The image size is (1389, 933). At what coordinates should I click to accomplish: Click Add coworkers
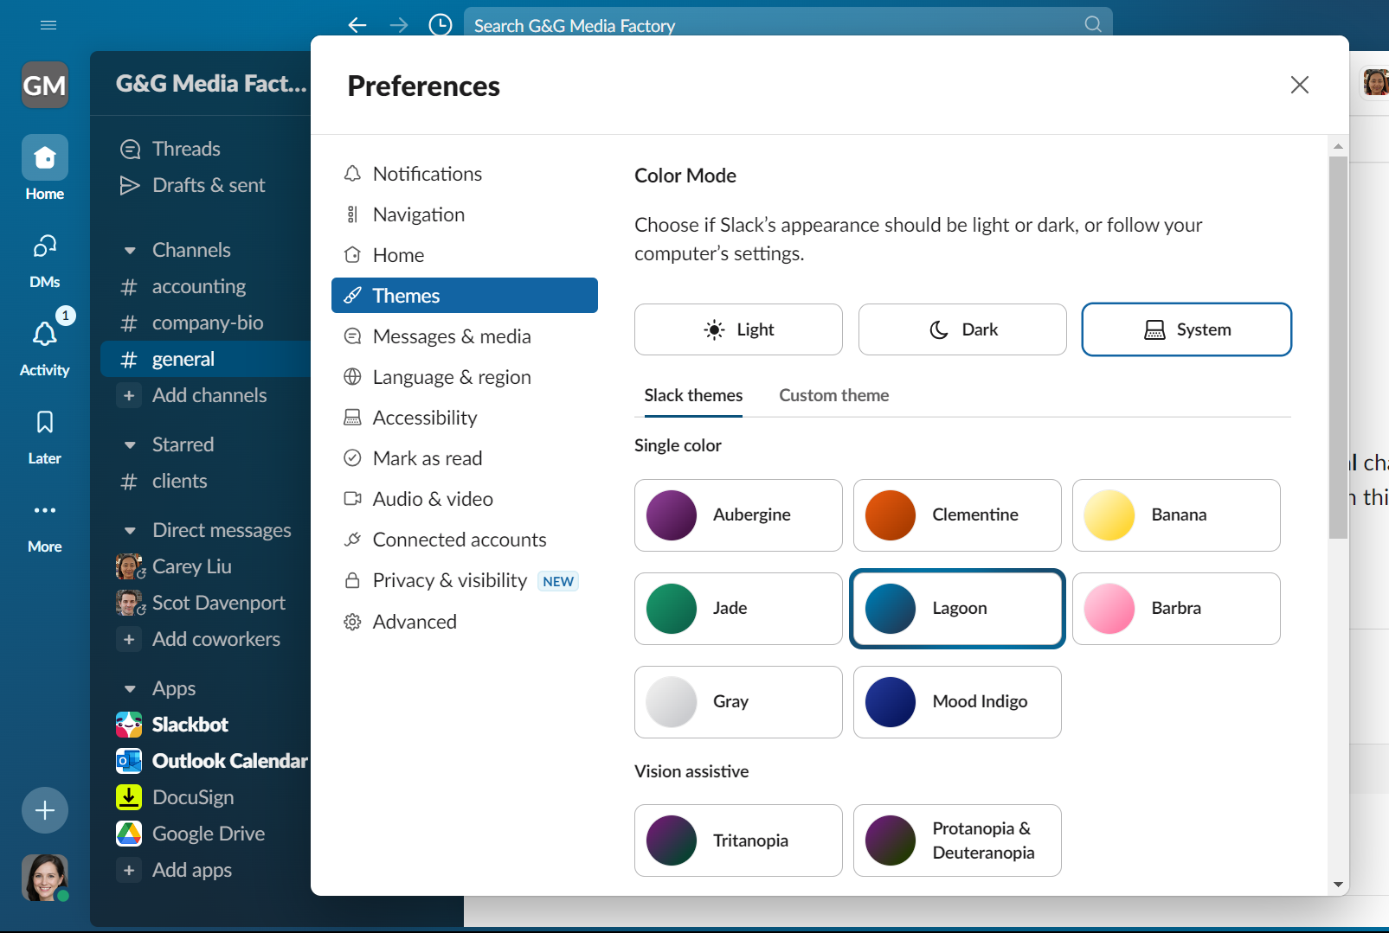tap(215, 639)
